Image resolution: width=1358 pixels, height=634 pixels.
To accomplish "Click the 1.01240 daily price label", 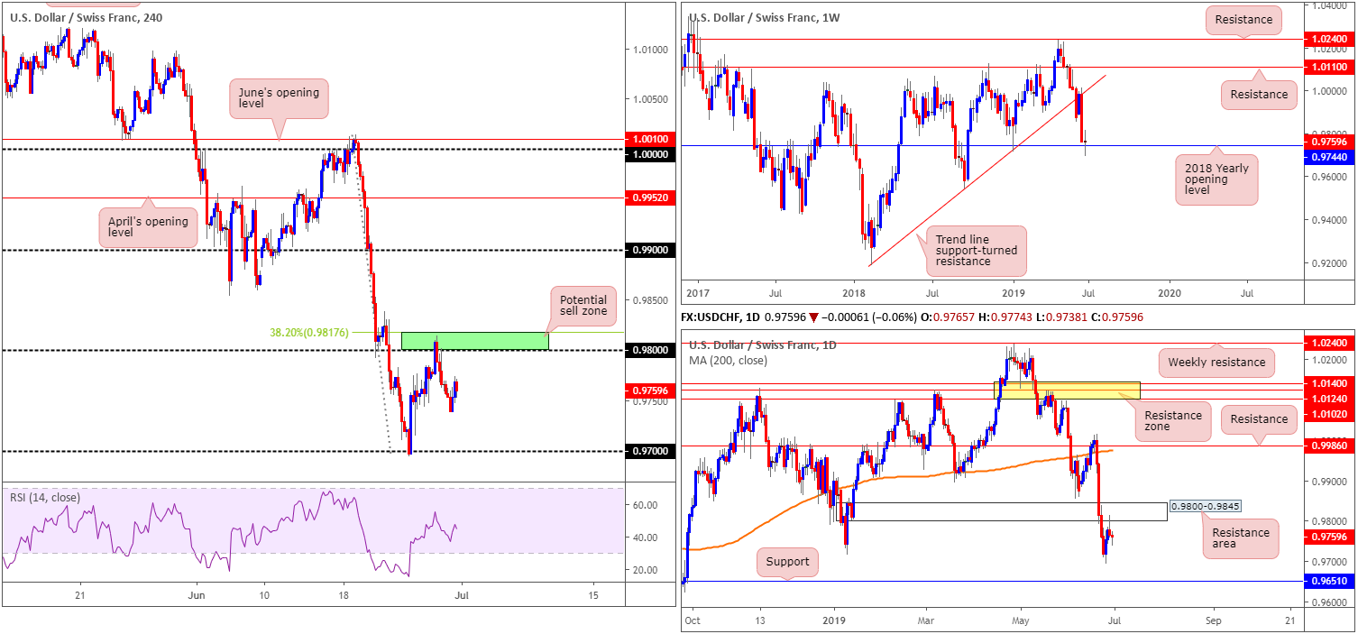I will click(x=1330, y=399).
